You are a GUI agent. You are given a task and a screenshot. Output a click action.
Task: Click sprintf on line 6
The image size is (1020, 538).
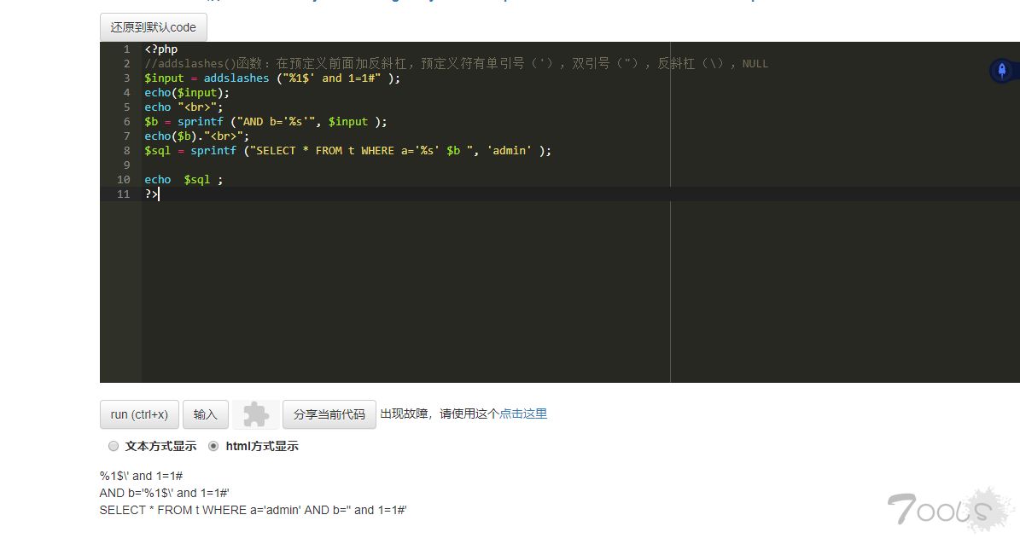(200, 122)
